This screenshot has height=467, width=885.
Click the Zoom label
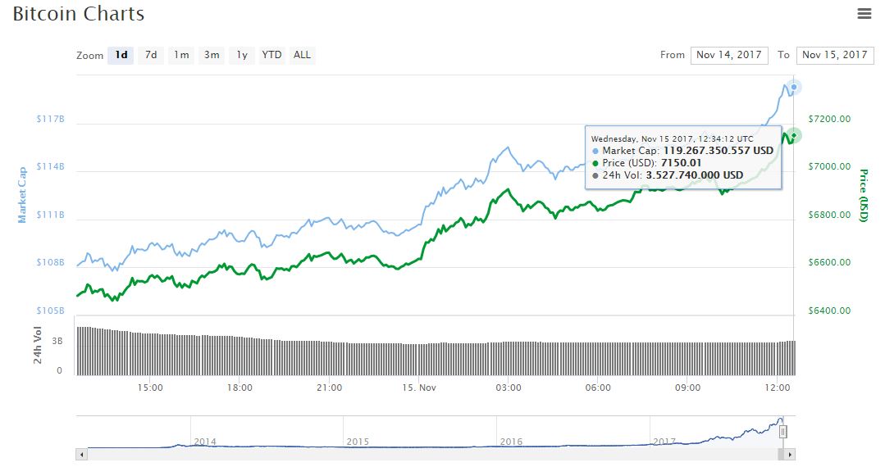pos(89,55)
